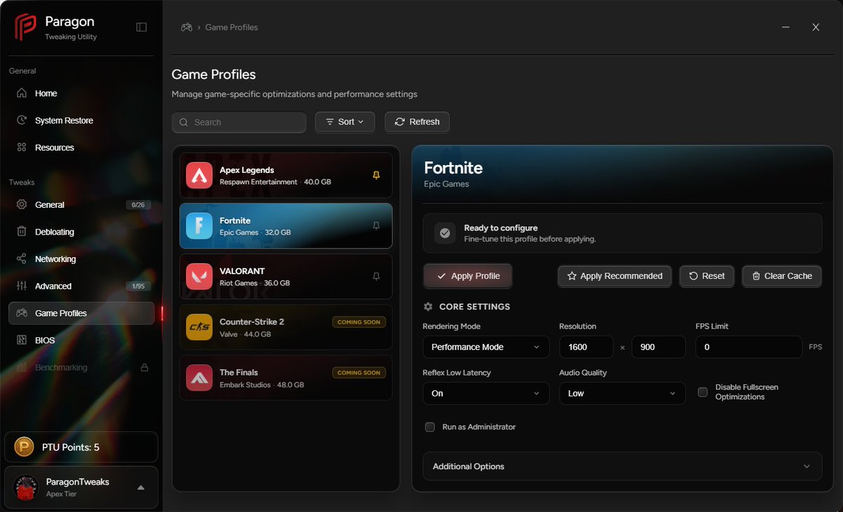Open the Rendering Mode dropdown

[486, 347]
